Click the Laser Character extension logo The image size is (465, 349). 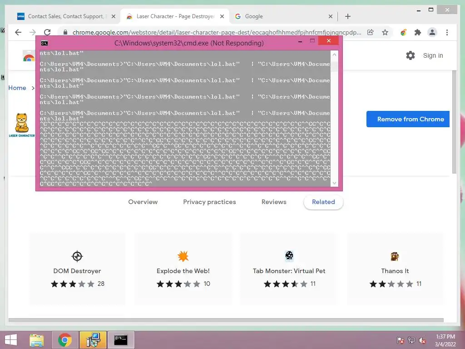[22, 125]
